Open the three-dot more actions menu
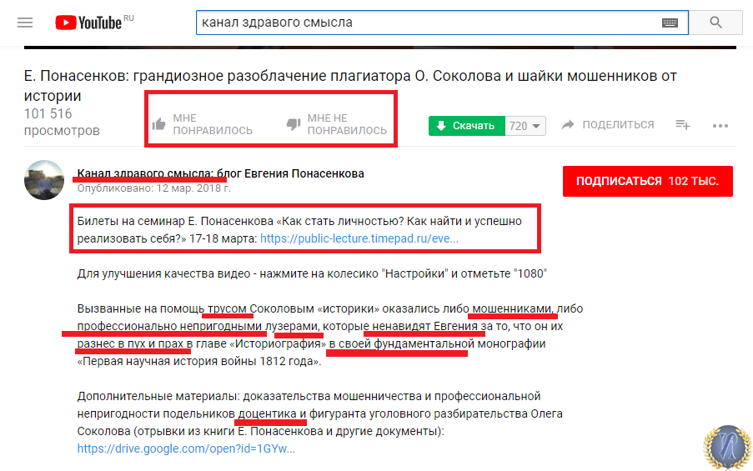Screen dimensions: 753x471 click(720, 126)
